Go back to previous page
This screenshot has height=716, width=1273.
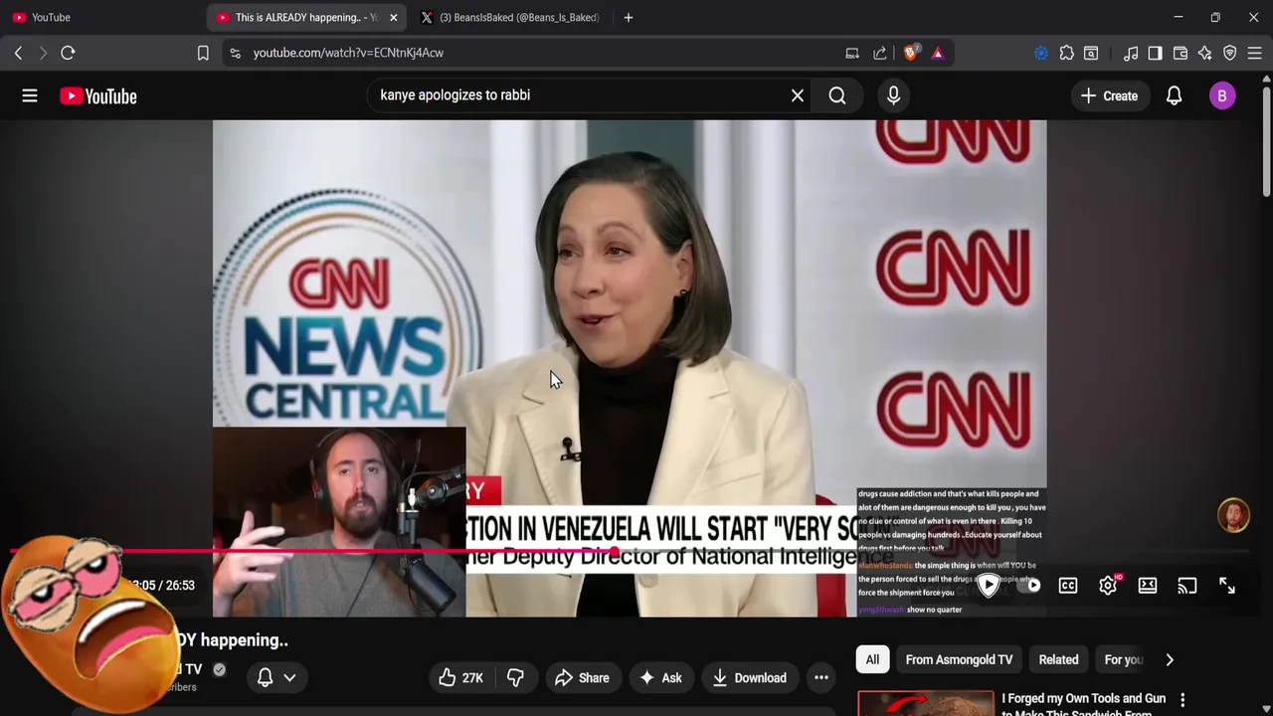click(x=18, y=53)
